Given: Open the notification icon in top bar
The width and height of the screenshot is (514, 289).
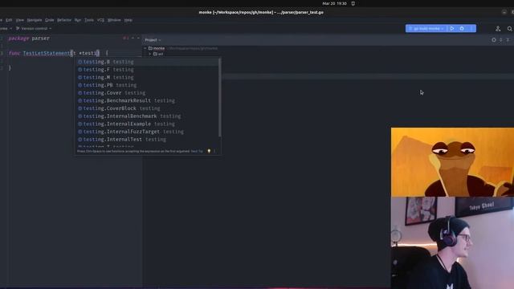Looking at the screenshot, I should 353,3.
